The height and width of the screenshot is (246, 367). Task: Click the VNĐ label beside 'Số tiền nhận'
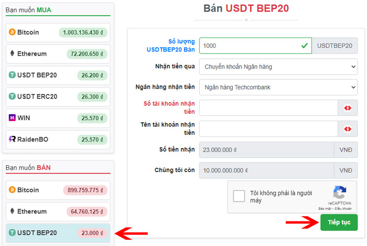[x=346, y=150]
